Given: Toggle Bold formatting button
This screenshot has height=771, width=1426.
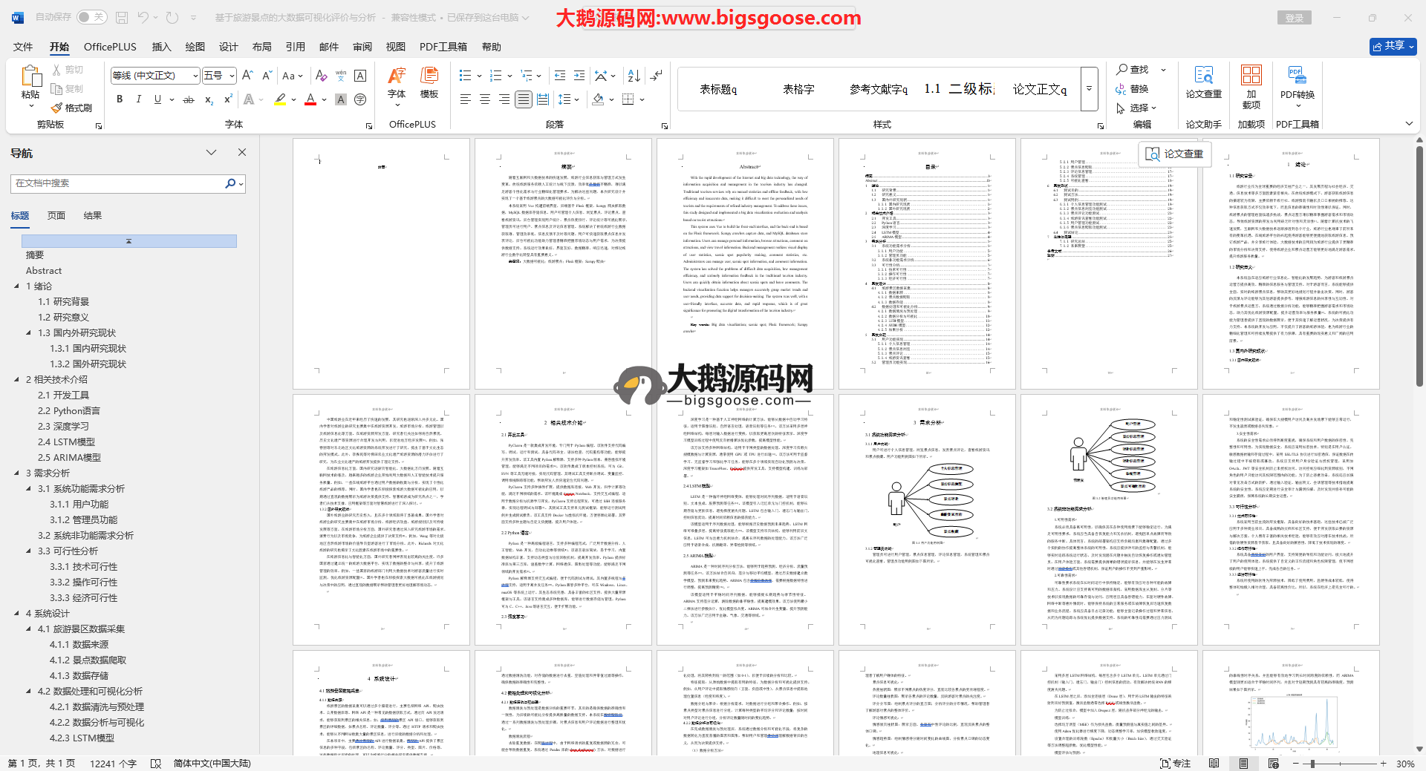Looking at the screenshot, I should point(120,99).
